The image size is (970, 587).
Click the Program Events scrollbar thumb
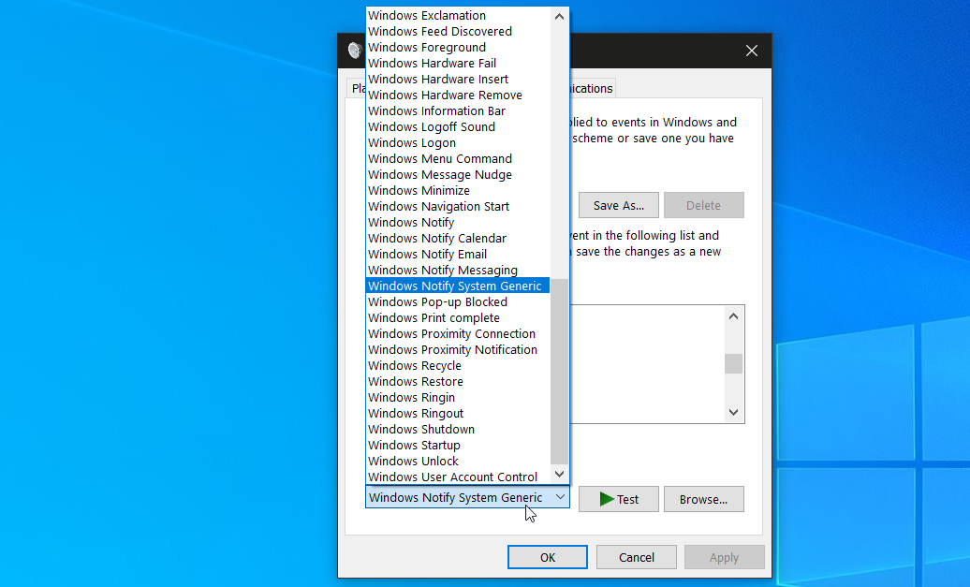734,363
